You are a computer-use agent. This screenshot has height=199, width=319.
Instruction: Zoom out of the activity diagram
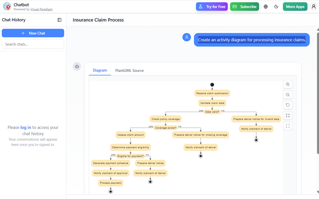[x=287, y=95]
